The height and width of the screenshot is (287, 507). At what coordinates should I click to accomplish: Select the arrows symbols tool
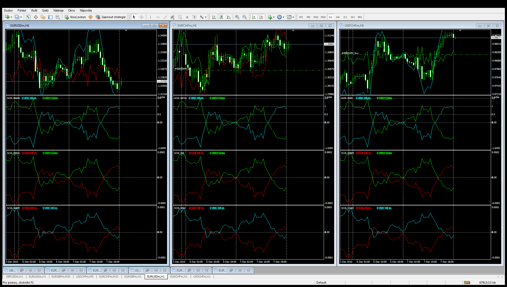(x=202, y=17)
